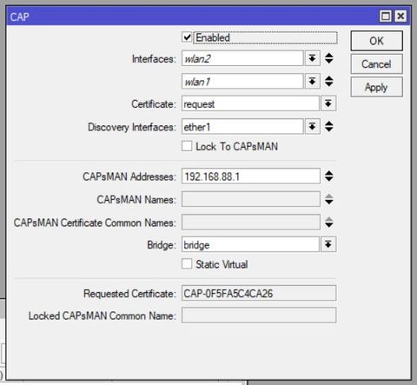Screen dimensions: 417x385
Task: Click the CAPsMAN Certificate Common Names: label
Action: [x=95, y=222]
